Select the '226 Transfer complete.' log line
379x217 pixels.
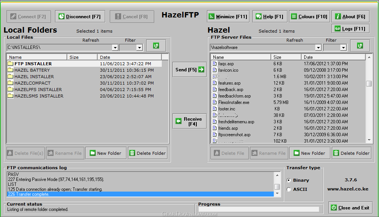pyautogui.click(x=141, y=194)
